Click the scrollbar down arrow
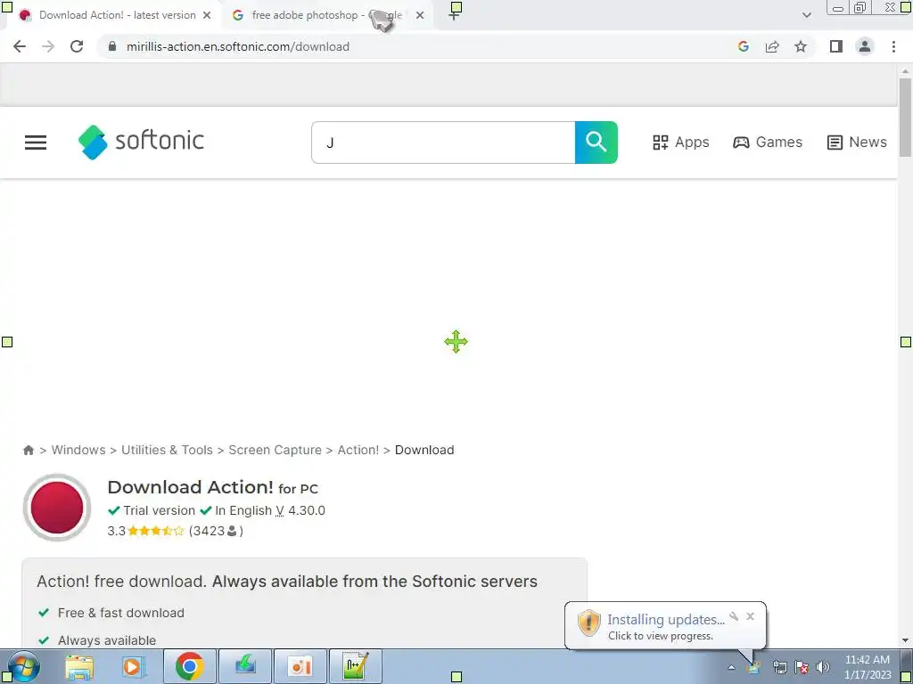This screenshot has height=684, width=913. (x=905, y=639)
